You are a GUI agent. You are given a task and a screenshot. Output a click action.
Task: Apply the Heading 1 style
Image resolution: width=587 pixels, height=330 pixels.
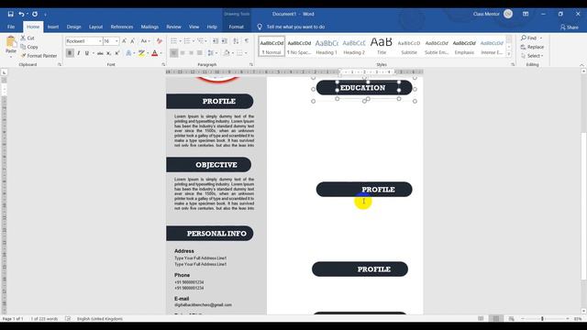coord(327,47)
